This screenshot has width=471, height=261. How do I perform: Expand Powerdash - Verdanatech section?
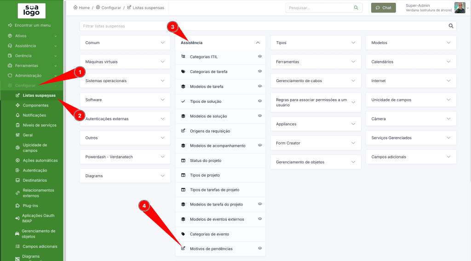tap(125, 157)
